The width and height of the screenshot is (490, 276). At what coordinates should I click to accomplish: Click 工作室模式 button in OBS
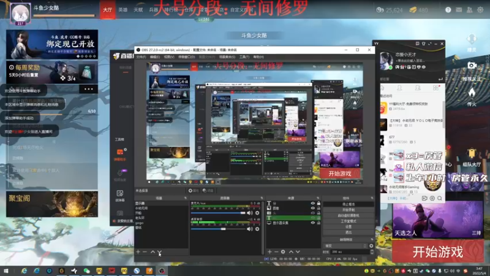[x=349, y=221]
